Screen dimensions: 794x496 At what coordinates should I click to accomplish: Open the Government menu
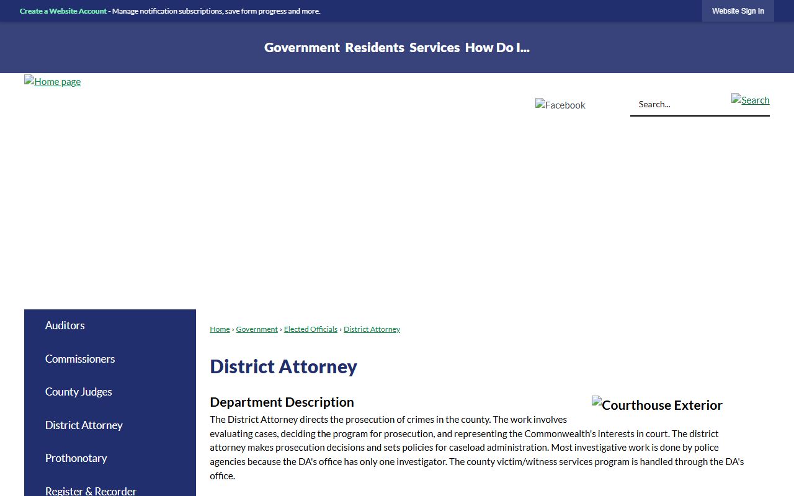click(x=302, y=47)
